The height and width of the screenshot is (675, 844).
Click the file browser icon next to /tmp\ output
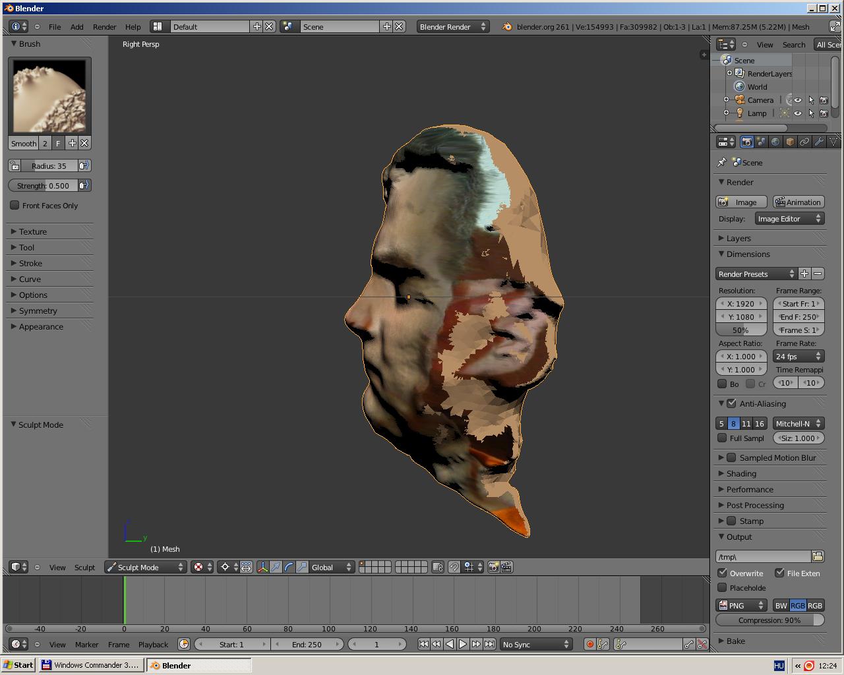pos(818,556)
